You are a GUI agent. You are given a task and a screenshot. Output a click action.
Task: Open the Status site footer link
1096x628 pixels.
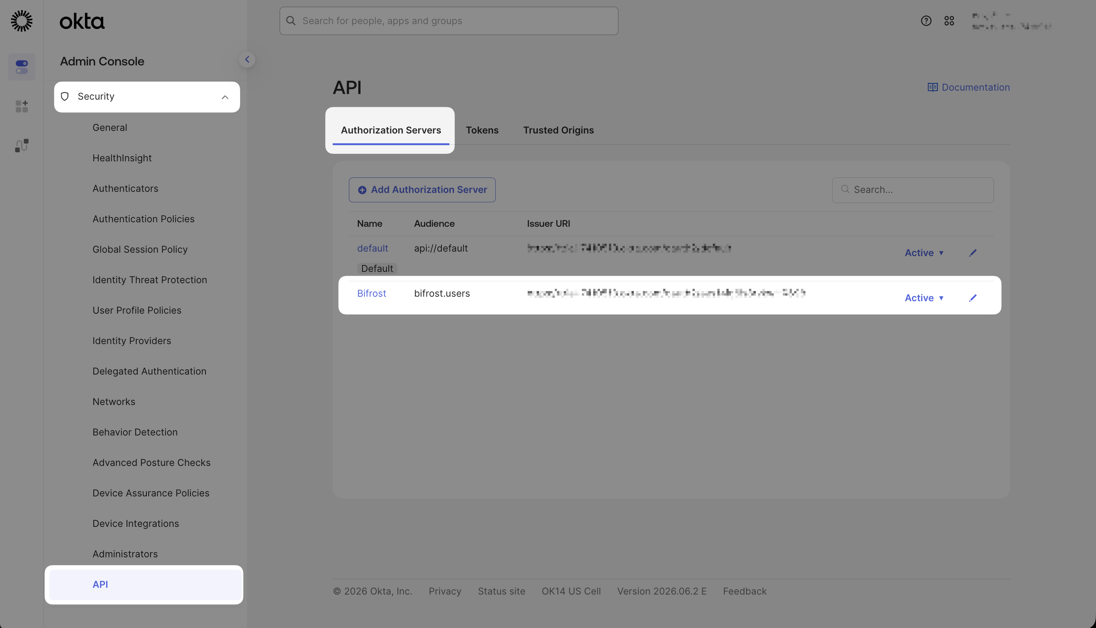[x=501, y=592]
